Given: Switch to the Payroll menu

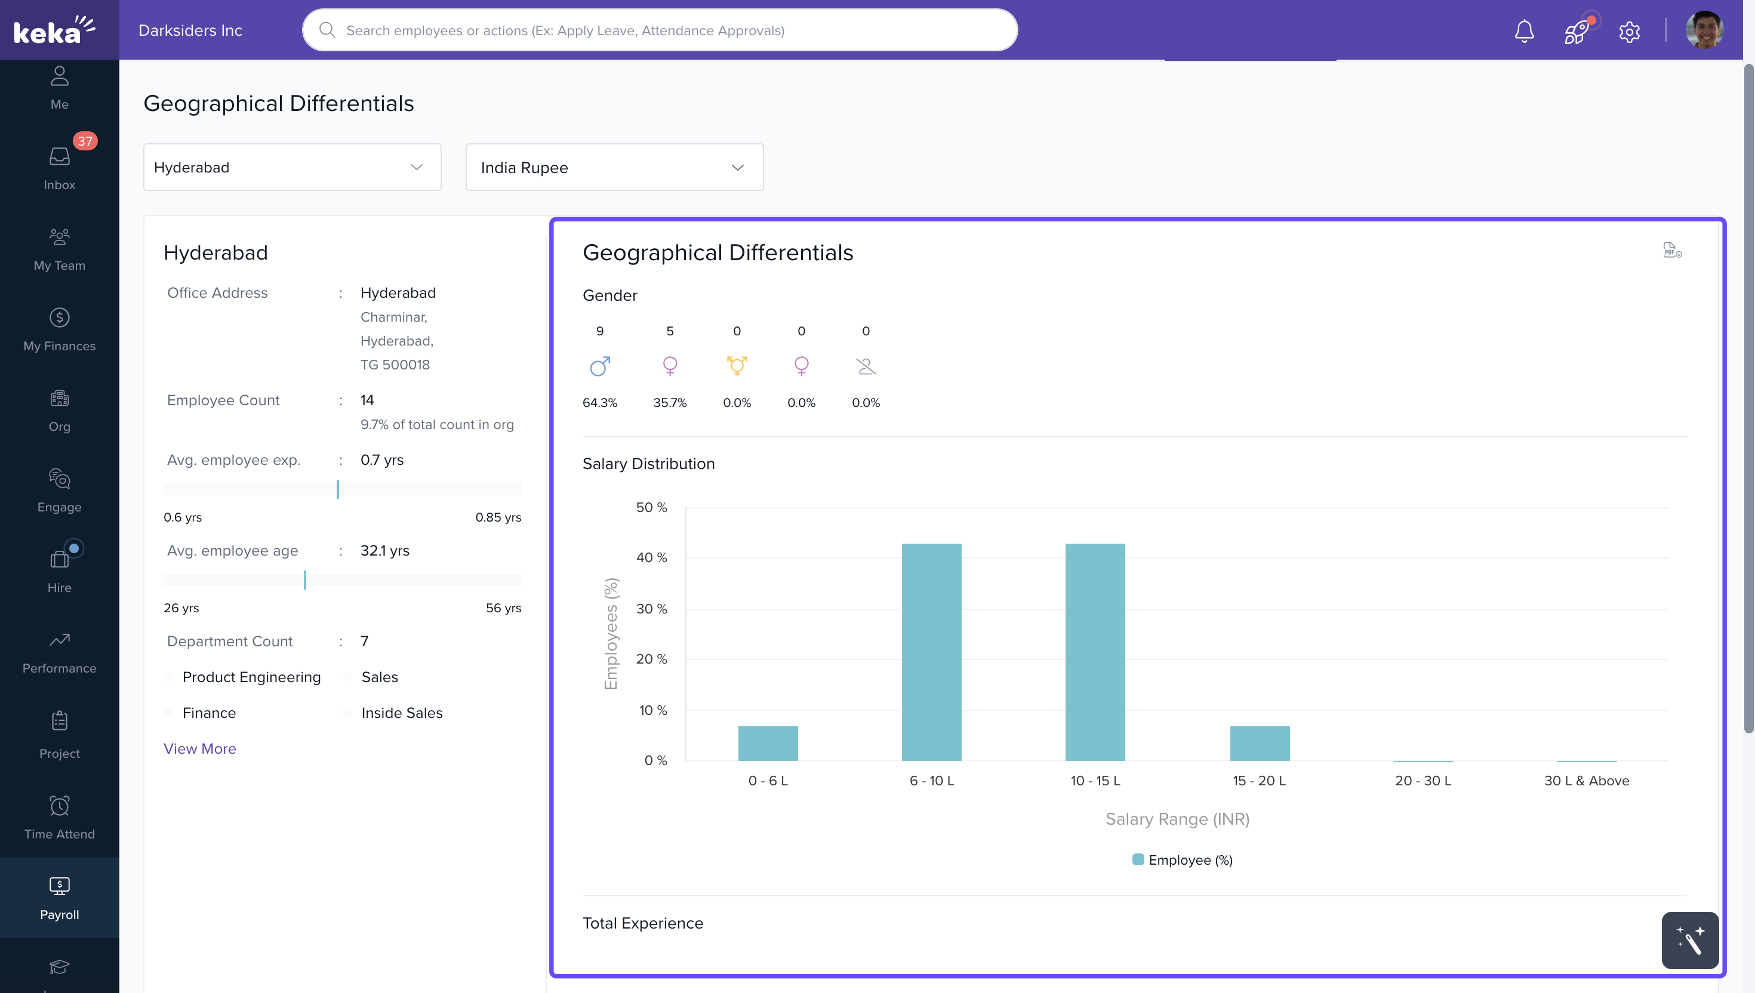Looking at the screenshot, I should (x=59, y=898).
